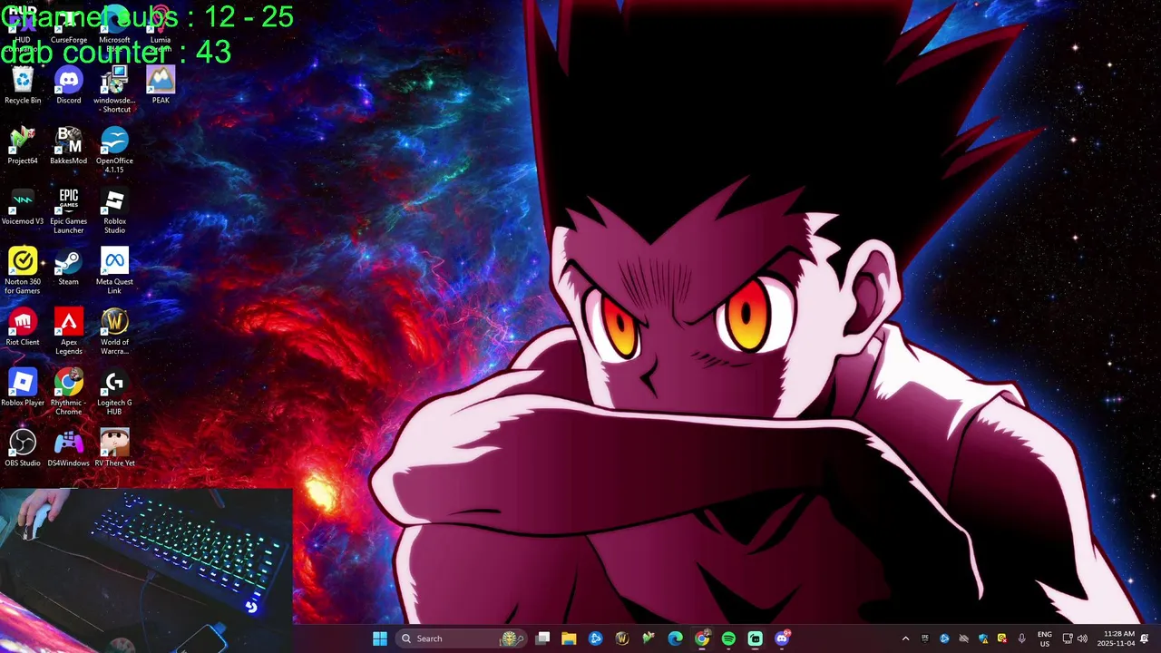
Task: Switch to Google Chrome on taskbar
Action: pyautogui.click(x=702, y=638)
